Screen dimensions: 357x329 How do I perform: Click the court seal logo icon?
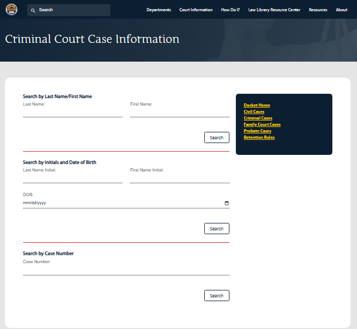click(x=11, y=10)
